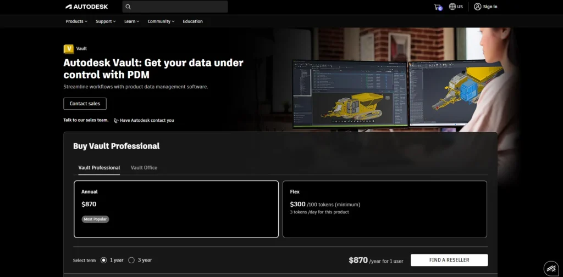Click the Contact sales button

(x=85, y=104)
